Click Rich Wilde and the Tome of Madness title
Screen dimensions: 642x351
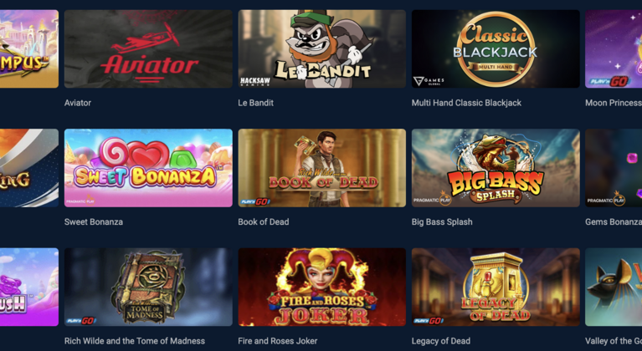click(135, 341)
